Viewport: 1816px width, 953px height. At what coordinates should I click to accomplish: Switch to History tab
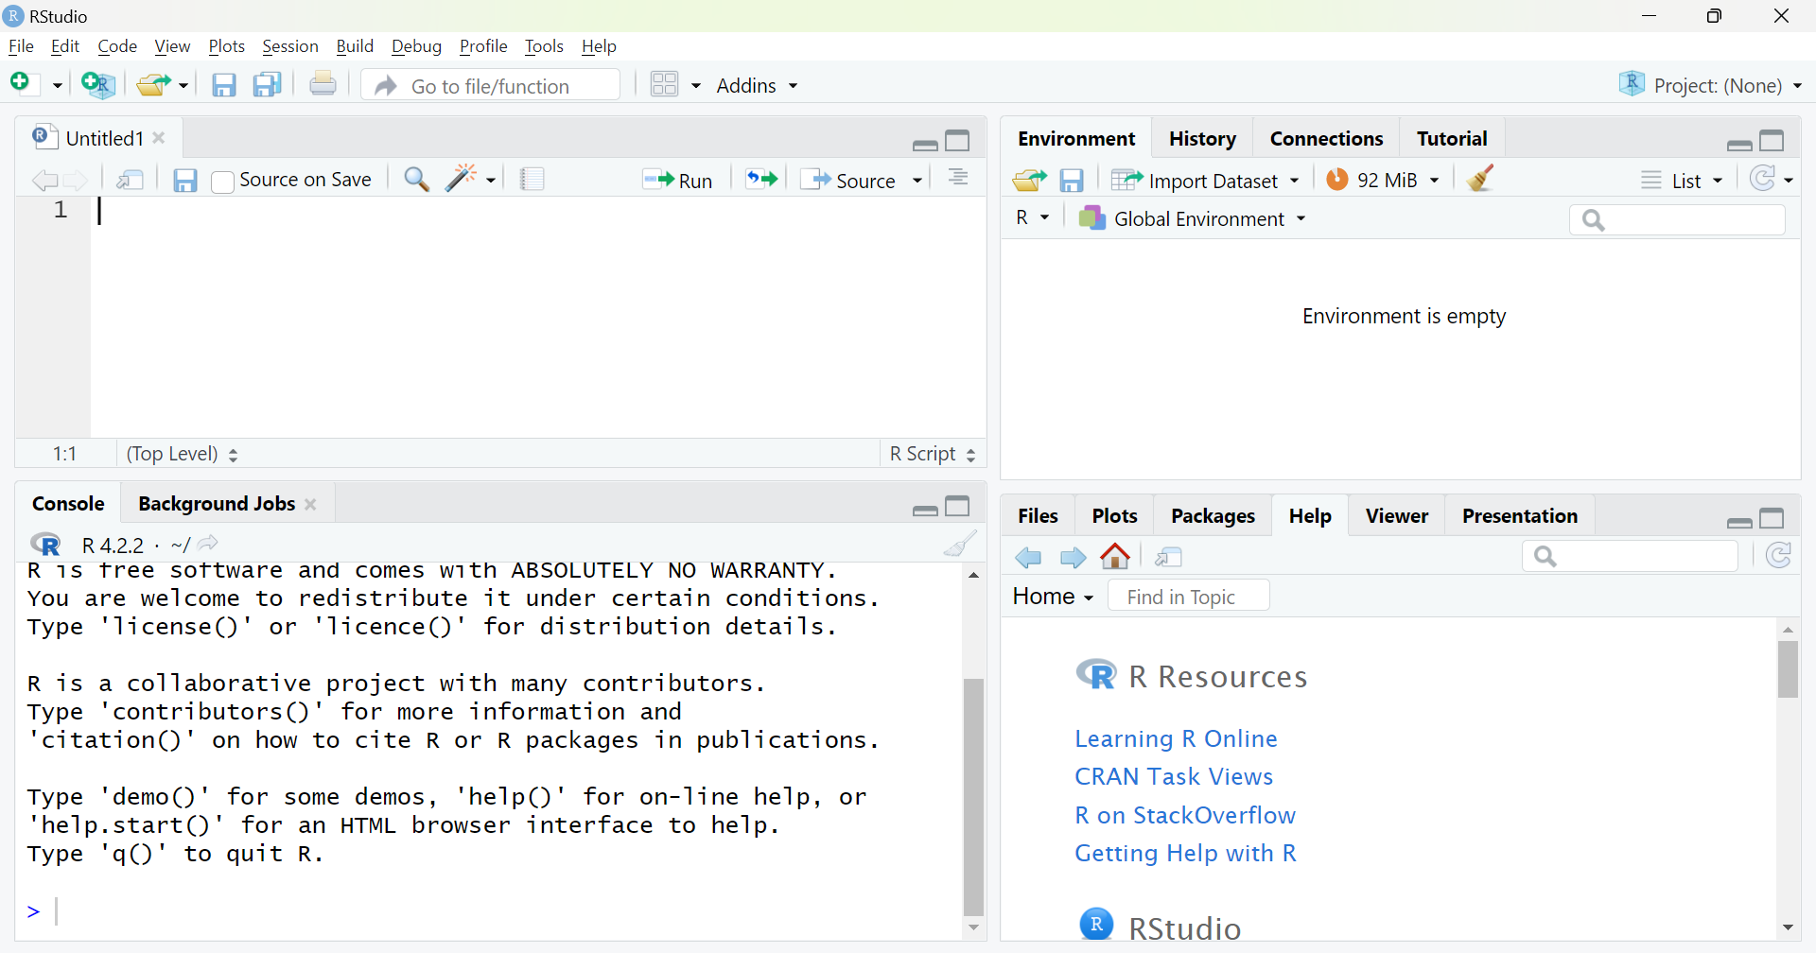pos(1202,139)
